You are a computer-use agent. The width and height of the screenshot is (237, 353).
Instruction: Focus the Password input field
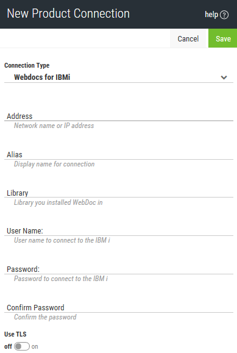(x=119, y=269)
